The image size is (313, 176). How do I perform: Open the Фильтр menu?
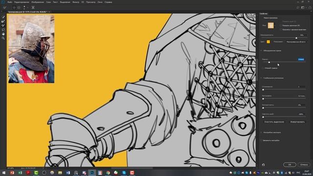[x=76, y=2]
